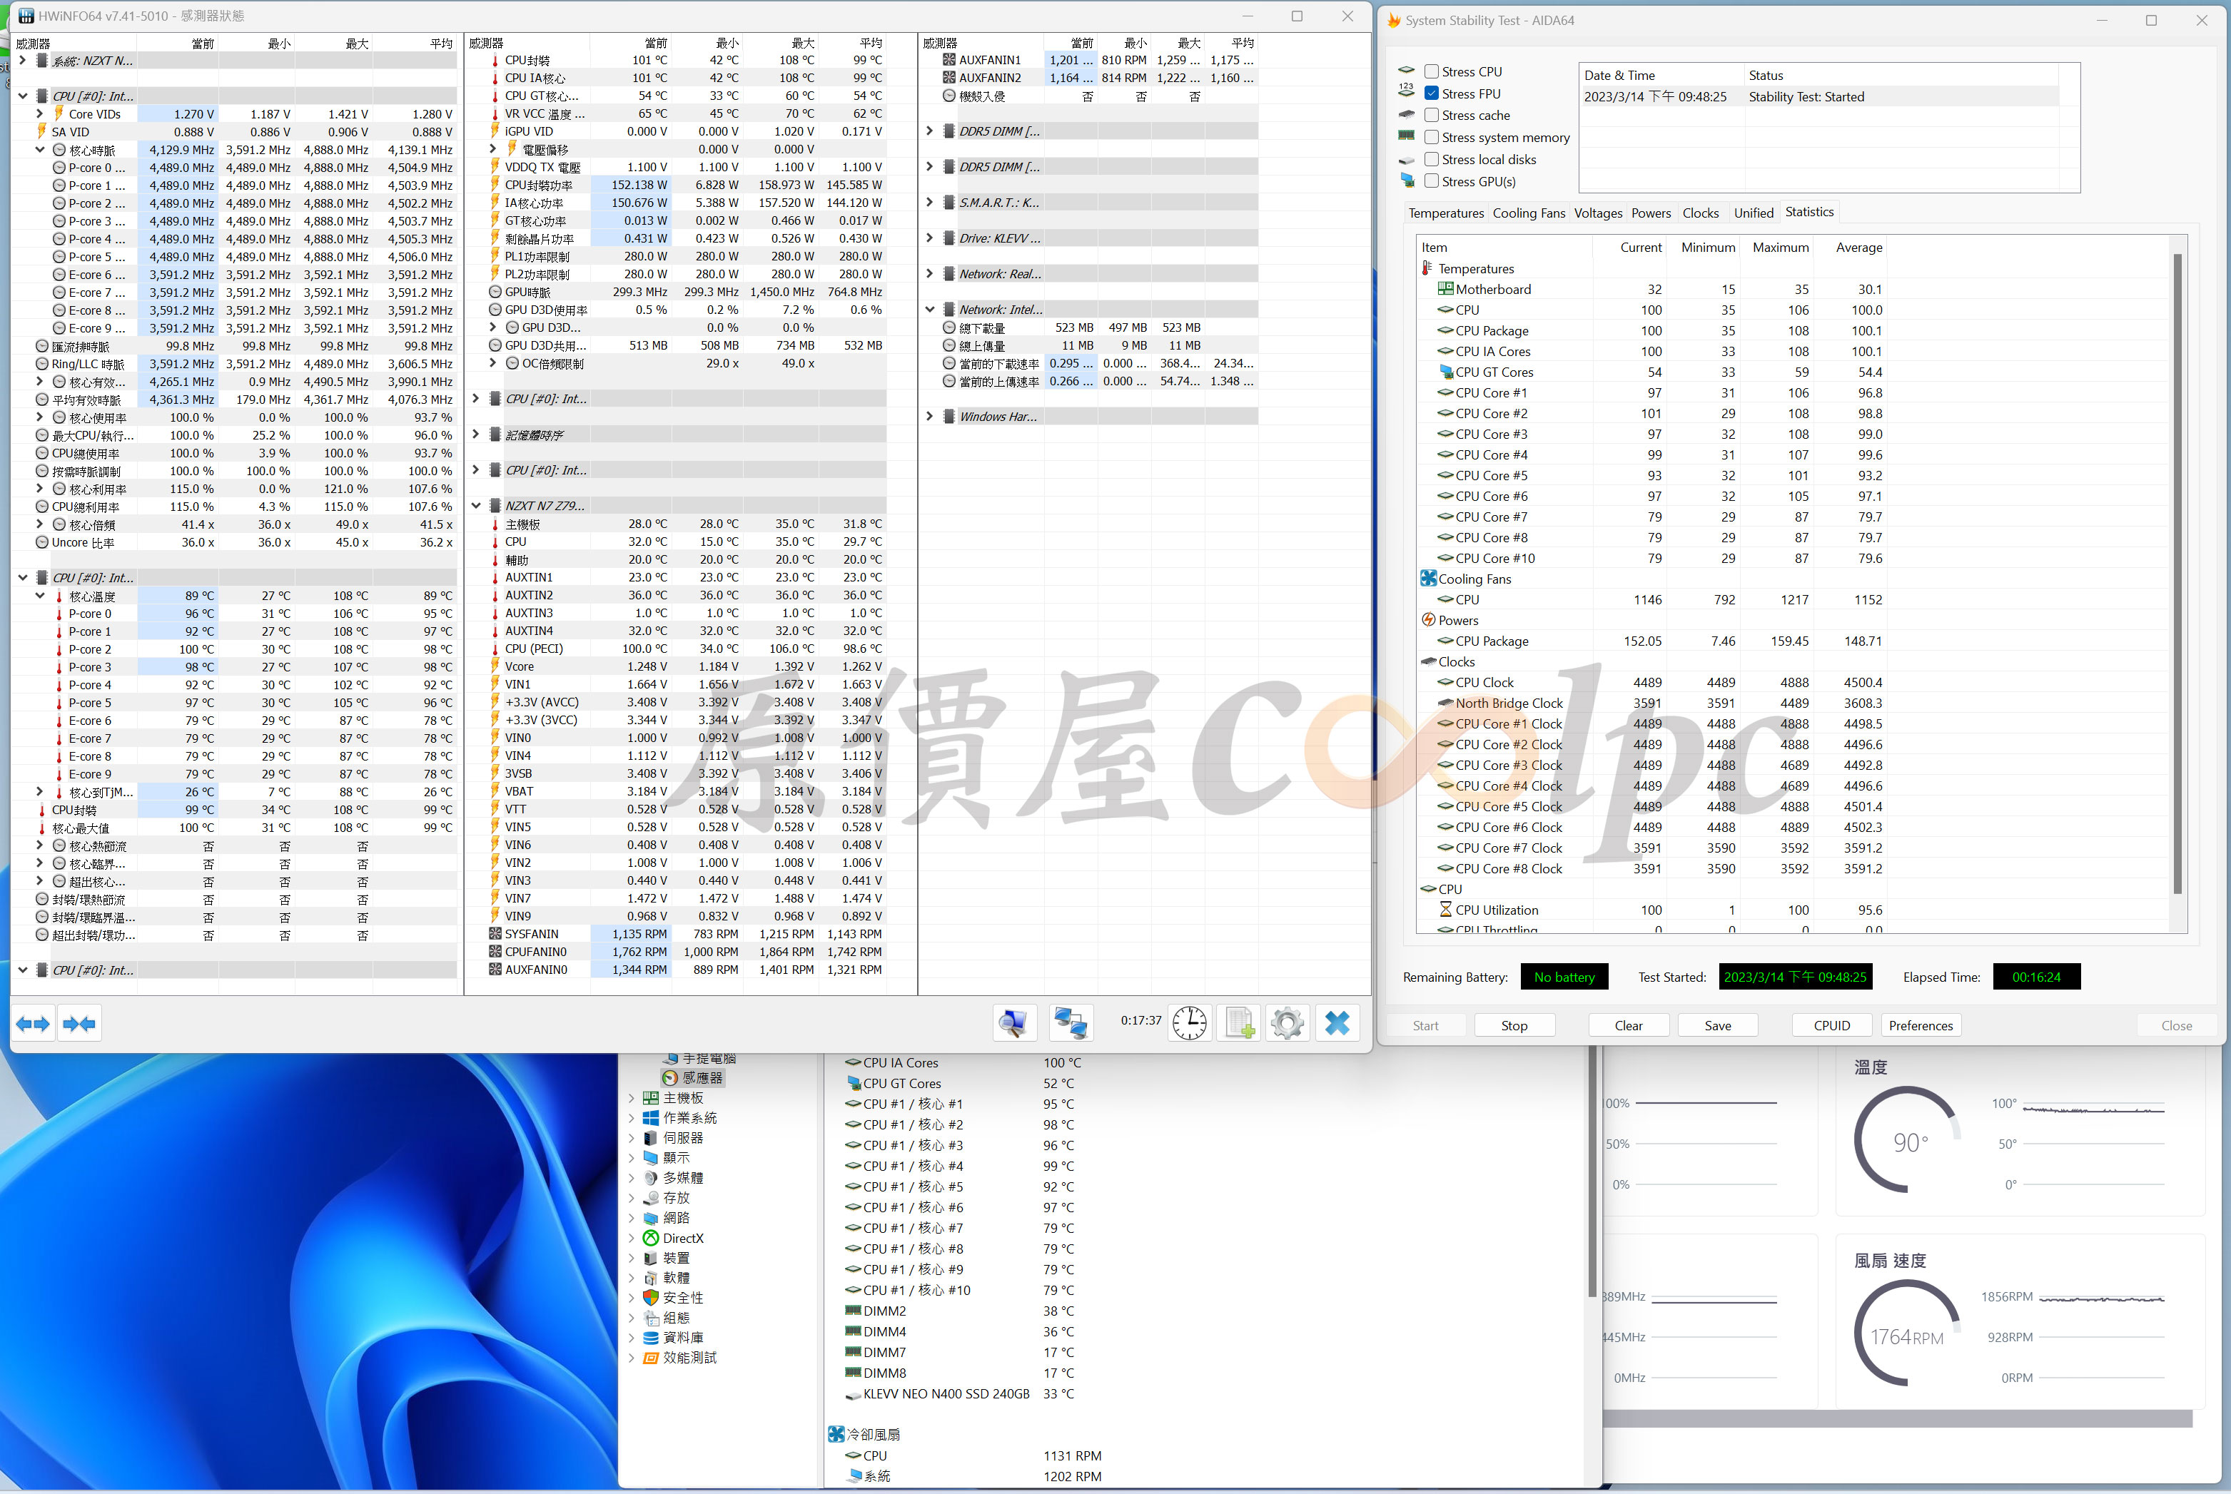The width and height of the screenshot is (2231, 1494).
Task: Click the Stop button in AIDA64
Action: [1514, 1026]
